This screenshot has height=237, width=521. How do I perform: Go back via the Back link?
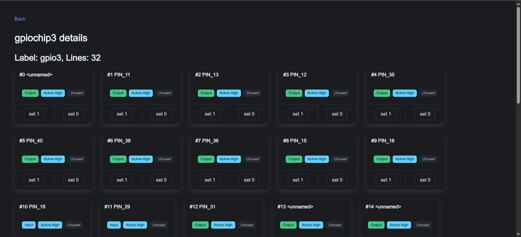coord(20,19)
